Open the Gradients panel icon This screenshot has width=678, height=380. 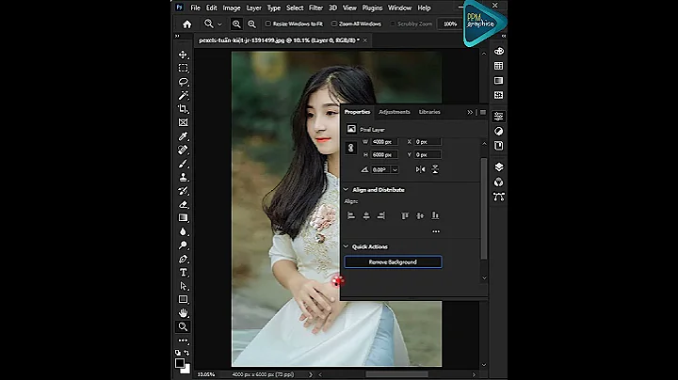pyautogui.click(x=498, y=80)
